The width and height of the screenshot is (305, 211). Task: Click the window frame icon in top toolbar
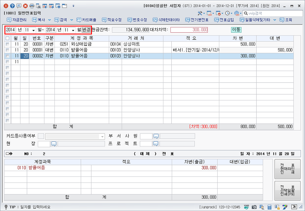pyautogui.click(x=64, y=6)
